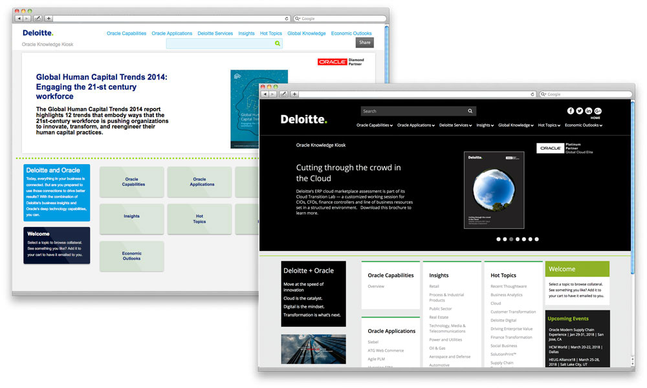Image resolution: width=647 pixels, height=388 pixels.
Task: Select the last carousel dot under the cloud brochure
Action: (536, 239)
